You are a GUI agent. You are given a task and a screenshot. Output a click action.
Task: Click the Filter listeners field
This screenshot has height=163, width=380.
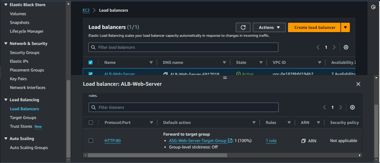tap(184, 107)
